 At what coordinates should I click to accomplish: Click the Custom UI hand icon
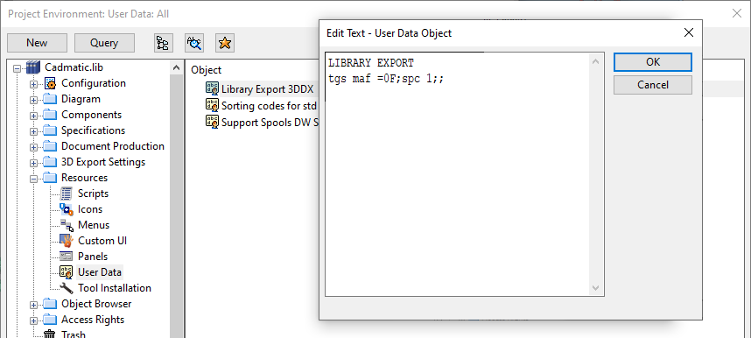coord(67,241)
